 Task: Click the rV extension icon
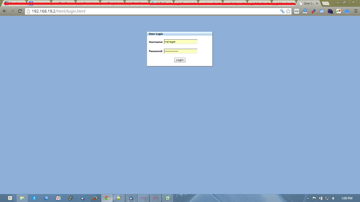(296, 11)
